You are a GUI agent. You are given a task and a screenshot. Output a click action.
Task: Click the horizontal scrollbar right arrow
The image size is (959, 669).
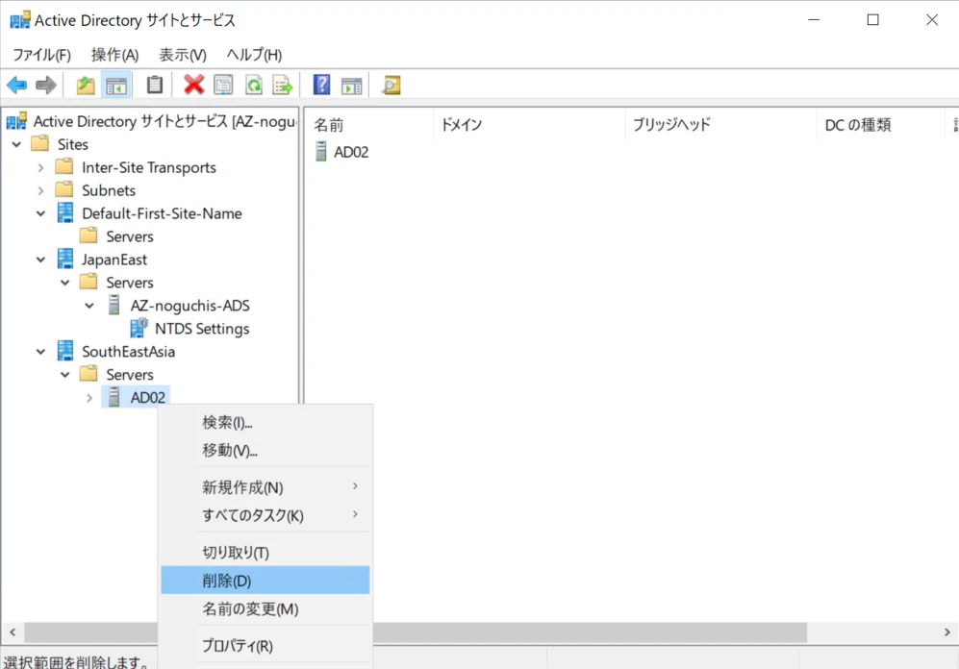946,632
